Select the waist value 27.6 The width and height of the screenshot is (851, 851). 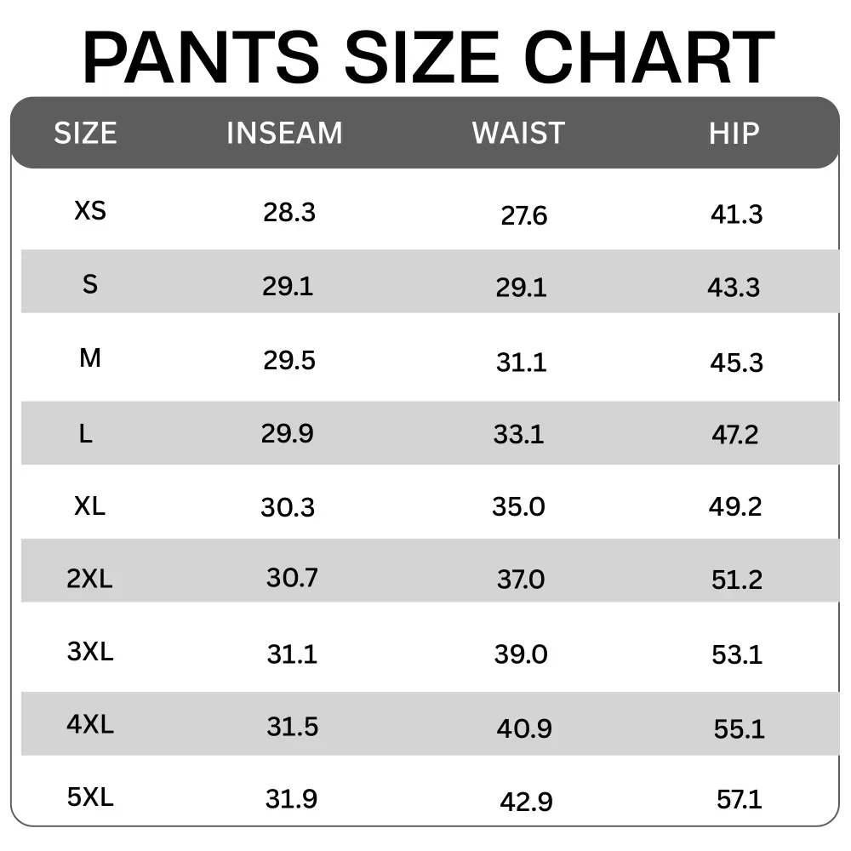(x=523, y=216)
